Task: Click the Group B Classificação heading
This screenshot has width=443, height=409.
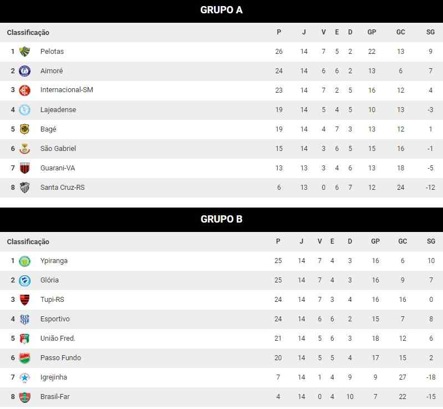Action: tap(28, 242)
